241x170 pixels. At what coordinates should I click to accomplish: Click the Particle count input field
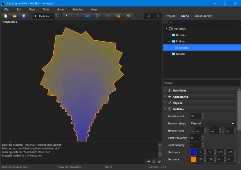point(195,116)
